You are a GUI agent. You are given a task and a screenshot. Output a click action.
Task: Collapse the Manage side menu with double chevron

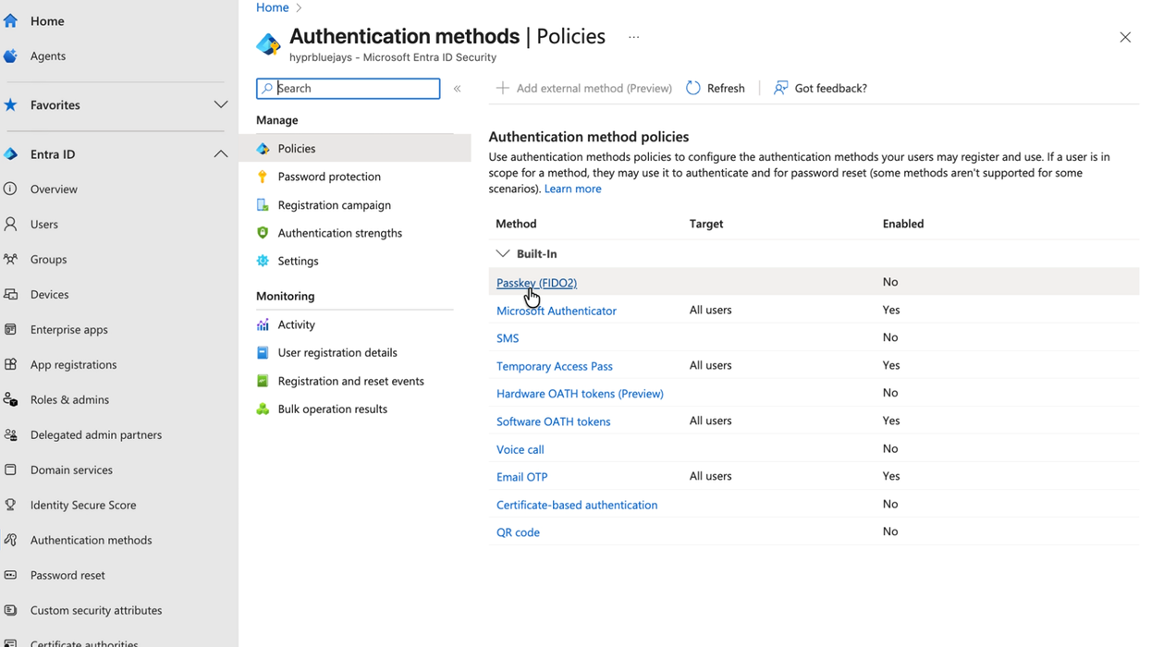(457, 89)
